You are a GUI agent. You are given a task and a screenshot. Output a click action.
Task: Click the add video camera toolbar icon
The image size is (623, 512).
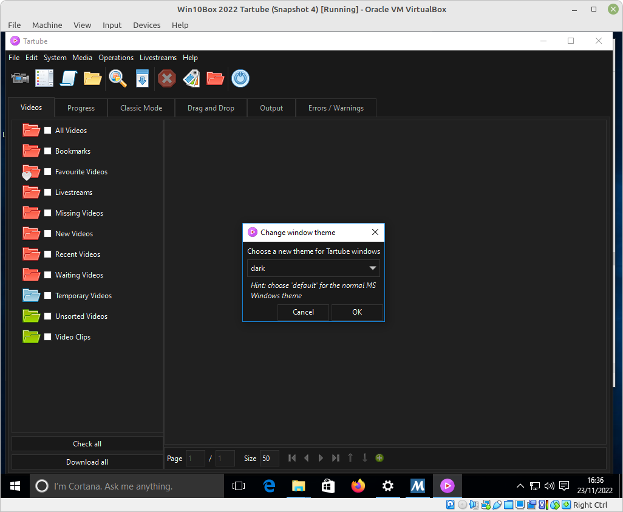pos(20,78)
